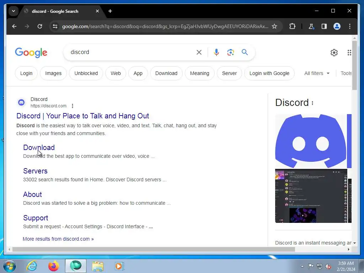Close the discord - Google Search tab
Screen dimensions: 364x273
click(97, 11)
